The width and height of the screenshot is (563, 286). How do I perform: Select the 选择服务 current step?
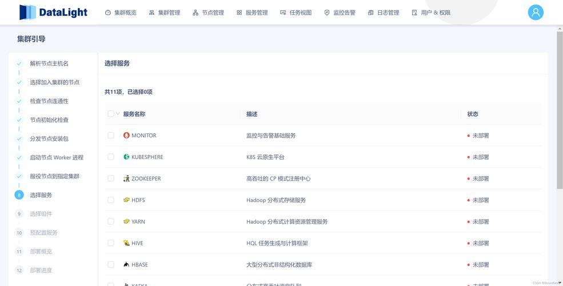pos(41,194)
